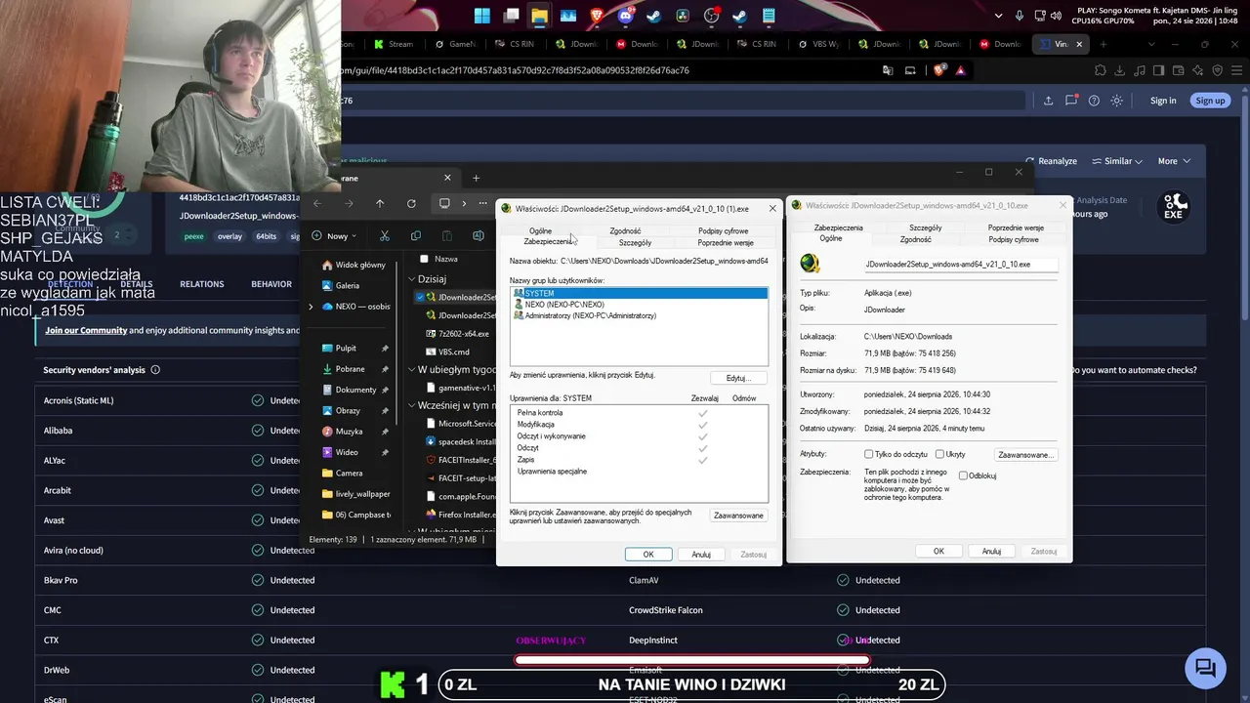Toggle the select-all checkbox beside Nazwa column
The width and height of the screenshot is (1250, 703).
point(424,259)
